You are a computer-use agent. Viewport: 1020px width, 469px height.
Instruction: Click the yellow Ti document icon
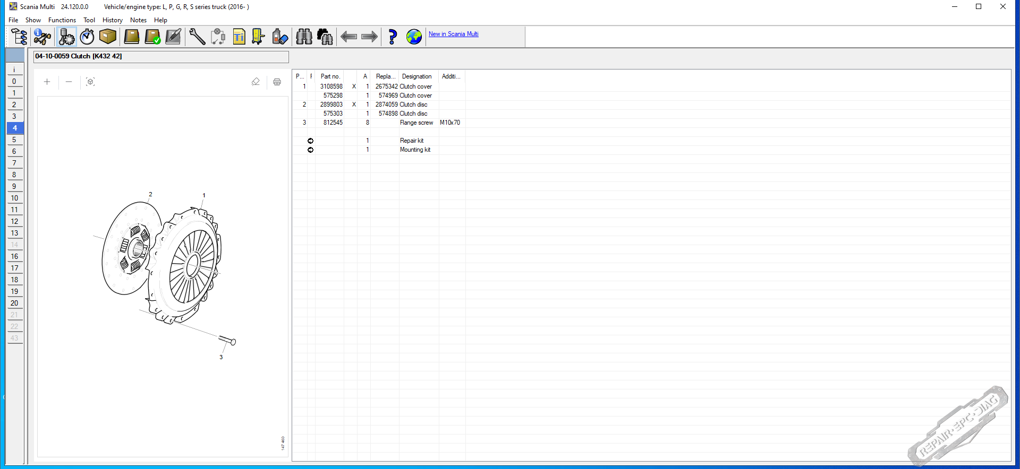[239, 37]
